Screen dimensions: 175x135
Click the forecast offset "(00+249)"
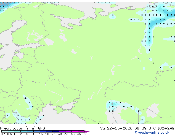166,128
